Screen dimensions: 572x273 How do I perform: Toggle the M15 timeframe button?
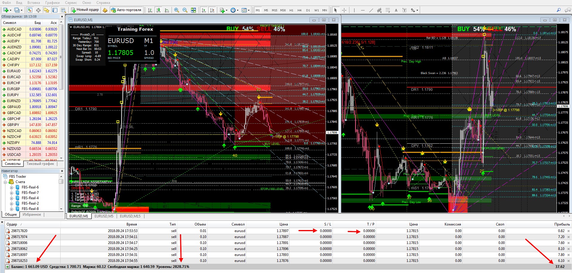pyautogui.click(x=275, y=10)
